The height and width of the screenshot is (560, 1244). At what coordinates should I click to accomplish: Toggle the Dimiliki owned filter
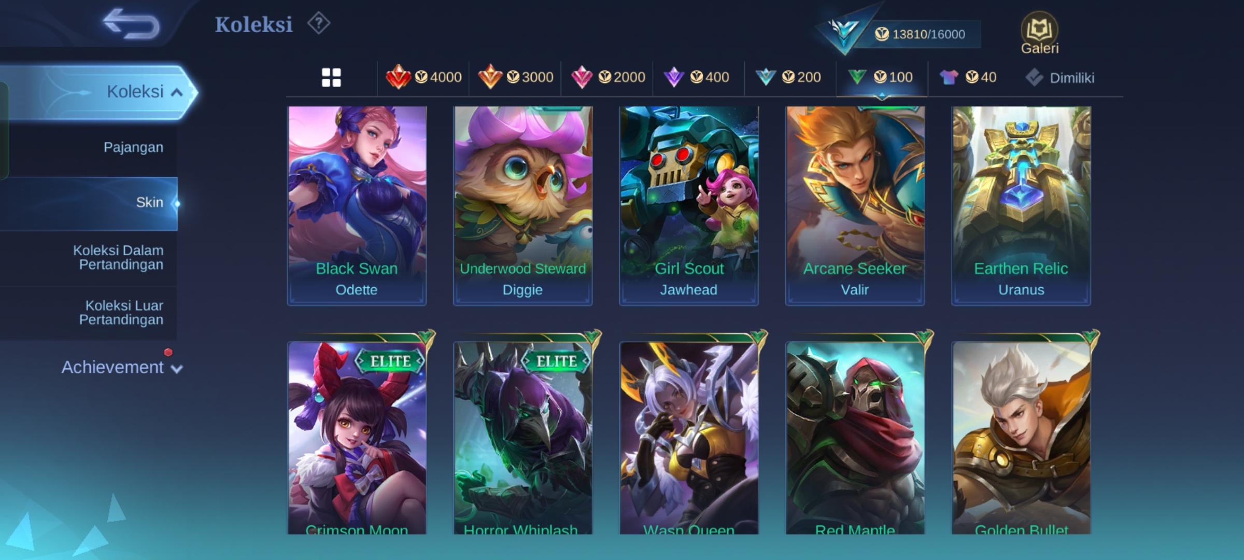point(1059,78)
